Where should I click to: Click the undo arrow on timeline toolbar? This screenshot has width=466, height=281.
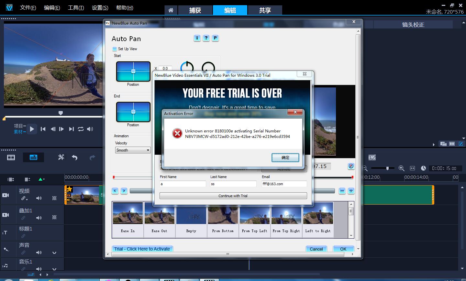(75, 158)
